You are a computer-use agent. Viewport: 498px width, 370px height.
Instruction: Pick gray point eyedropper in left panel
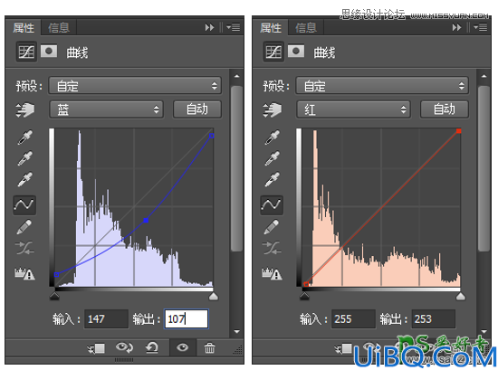pos(24,158)
